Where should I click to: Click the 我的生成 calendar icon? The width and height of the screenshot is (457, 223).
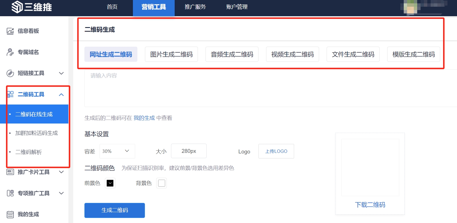pos(10,214)
